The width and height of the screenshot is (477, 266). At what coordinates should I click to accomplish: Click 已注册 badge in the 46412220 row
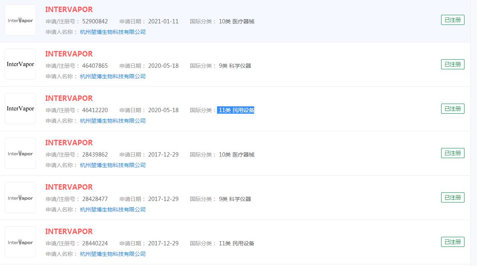tap(452, 109)
